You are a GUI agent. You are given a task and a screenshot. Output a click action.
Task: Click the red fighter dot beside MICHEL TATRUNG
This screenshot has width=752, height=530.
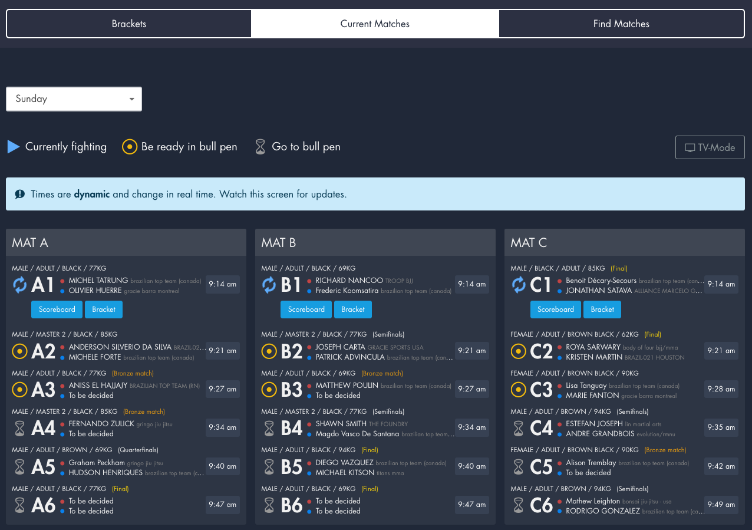[63, 280]
